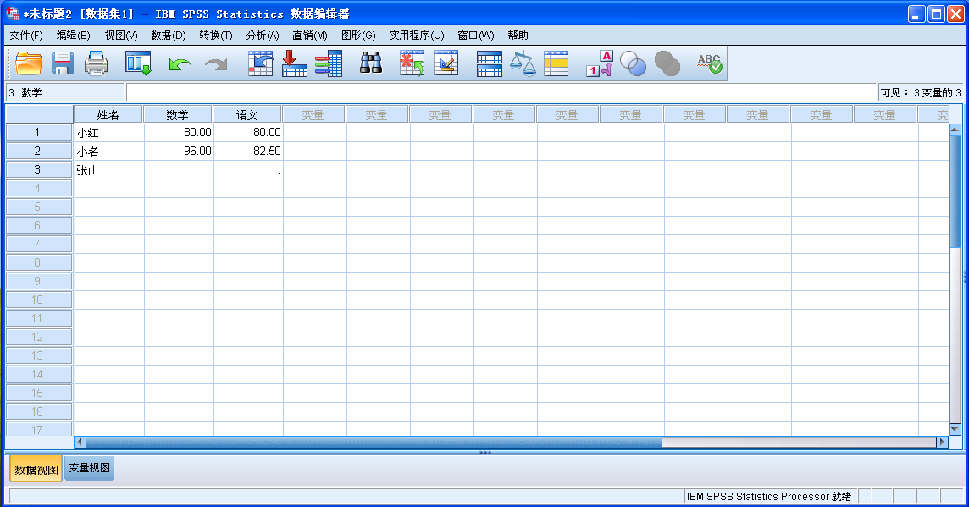Click the horizontal scrollbar right arrow

pos(941,442)
